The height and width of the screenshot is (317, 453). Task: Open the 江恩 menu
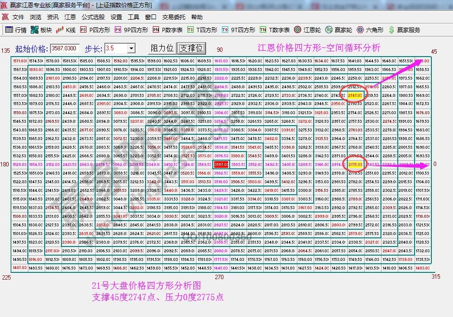click(x=70, y=17)
